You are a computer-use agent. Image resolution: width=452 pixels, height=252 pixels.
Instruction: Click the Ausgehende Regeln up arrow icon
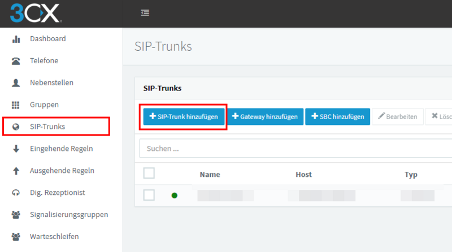[x=16, y=171]
